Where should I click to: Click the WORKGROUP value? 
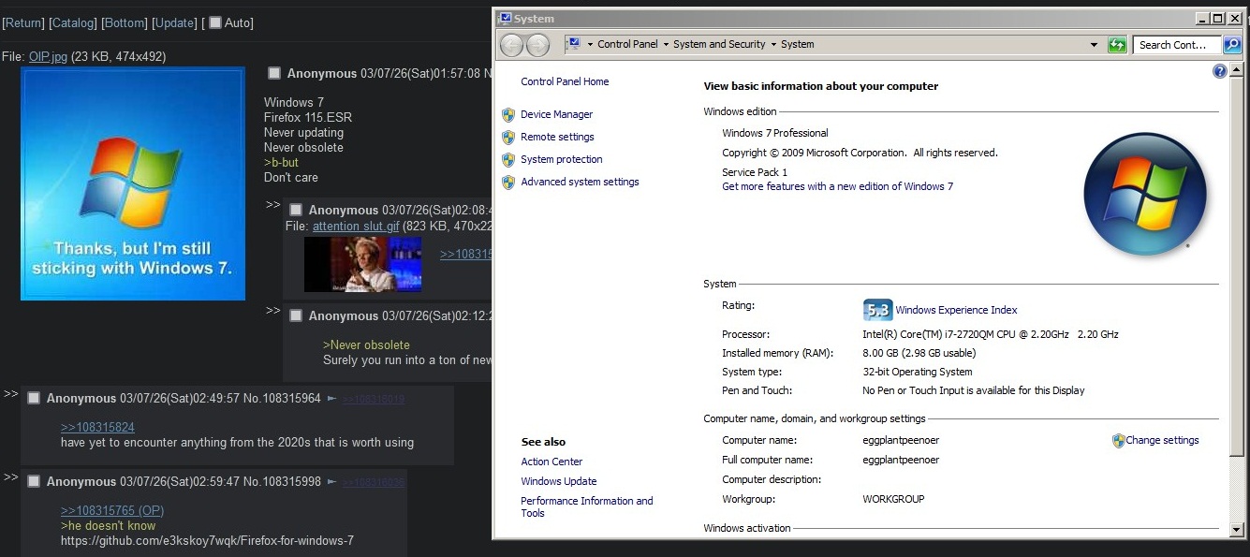pyautogui.click(x=893, y=499)
